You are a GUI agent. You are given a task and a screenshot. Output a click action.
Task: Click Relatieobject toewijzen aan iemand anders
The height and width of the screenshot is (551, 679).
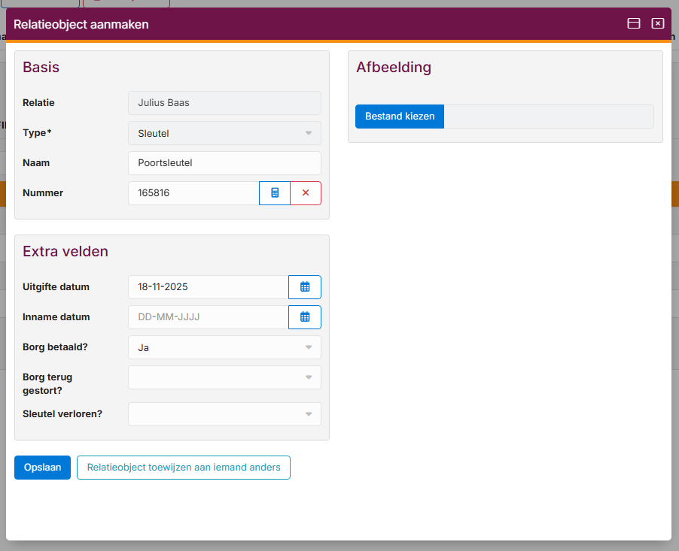[x=184, y=468]
